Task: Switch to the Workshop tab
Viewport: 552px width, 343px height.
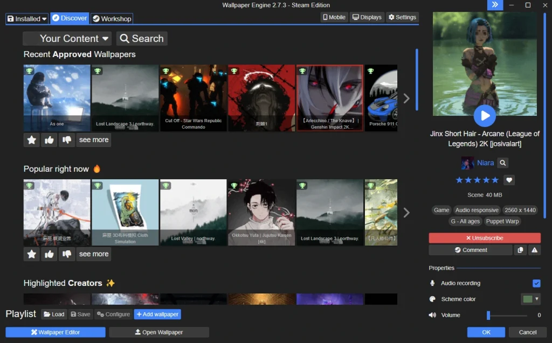Action: point(112,19)
